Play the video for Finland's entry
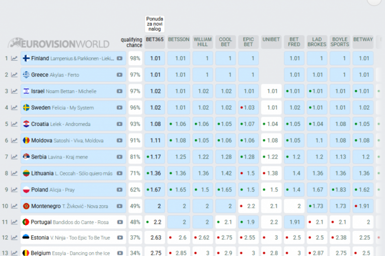The height and width of the screenshot is (256, 385). pyautogui.click(x=120, y=58)
